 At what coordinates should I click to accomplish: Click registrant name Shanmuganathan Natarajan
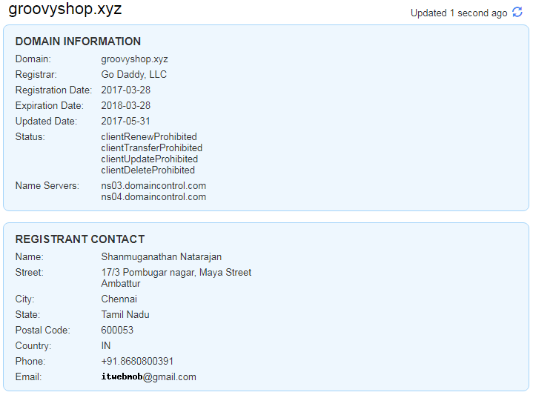point(161,256)
